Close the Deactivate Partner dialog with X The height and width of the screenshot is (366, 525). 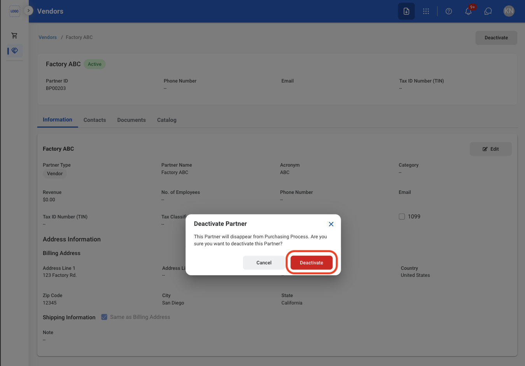point(331,224)
